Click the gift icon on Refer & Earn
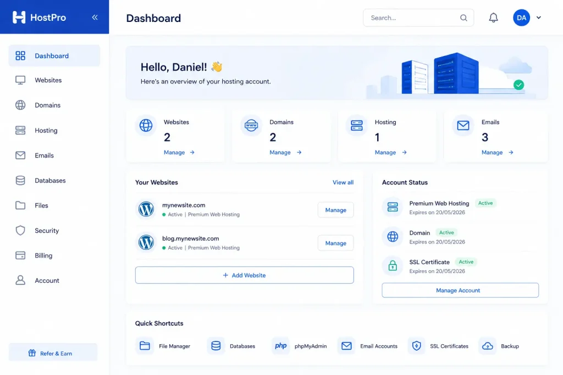The image size is (563, 375). (32, 353)
